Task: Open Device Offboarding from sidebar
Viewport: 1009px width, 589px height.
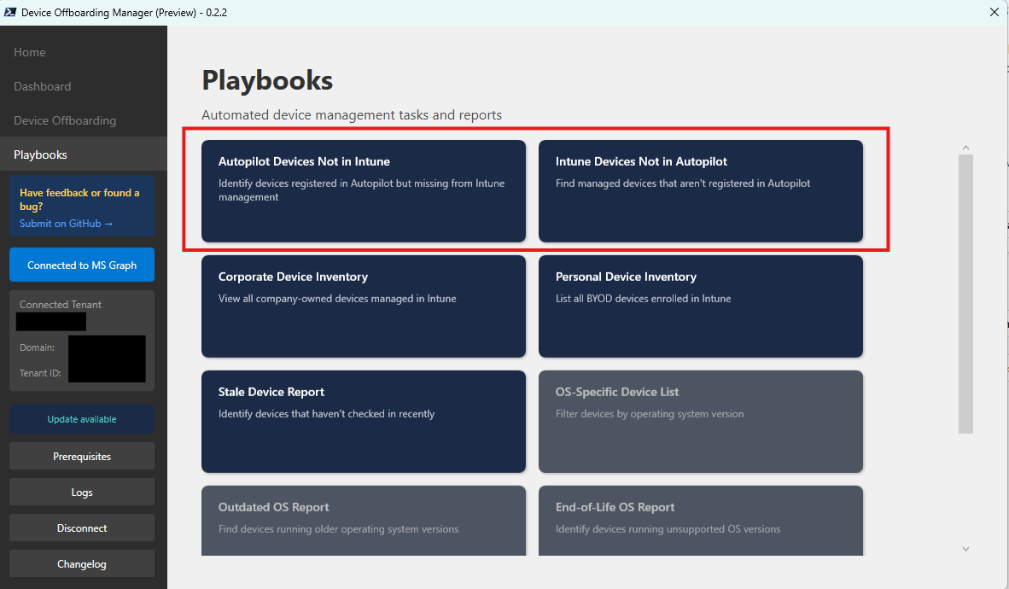Action: click(x=65, y=120)
